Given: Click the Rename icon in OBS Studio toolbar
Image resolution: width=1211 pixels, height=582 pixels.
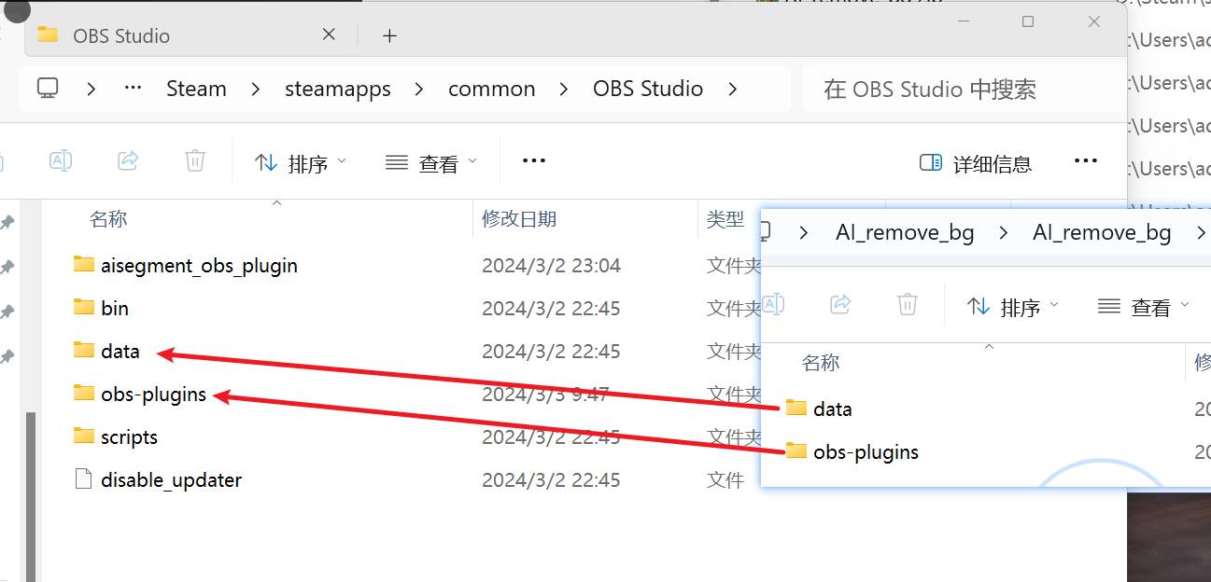Looking at the screenshot, I should 61,161.
